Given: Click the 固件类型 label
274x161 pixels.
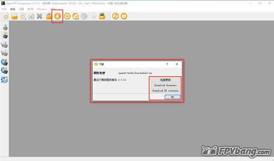Looking at the screenshot, I should coord(99,73).
